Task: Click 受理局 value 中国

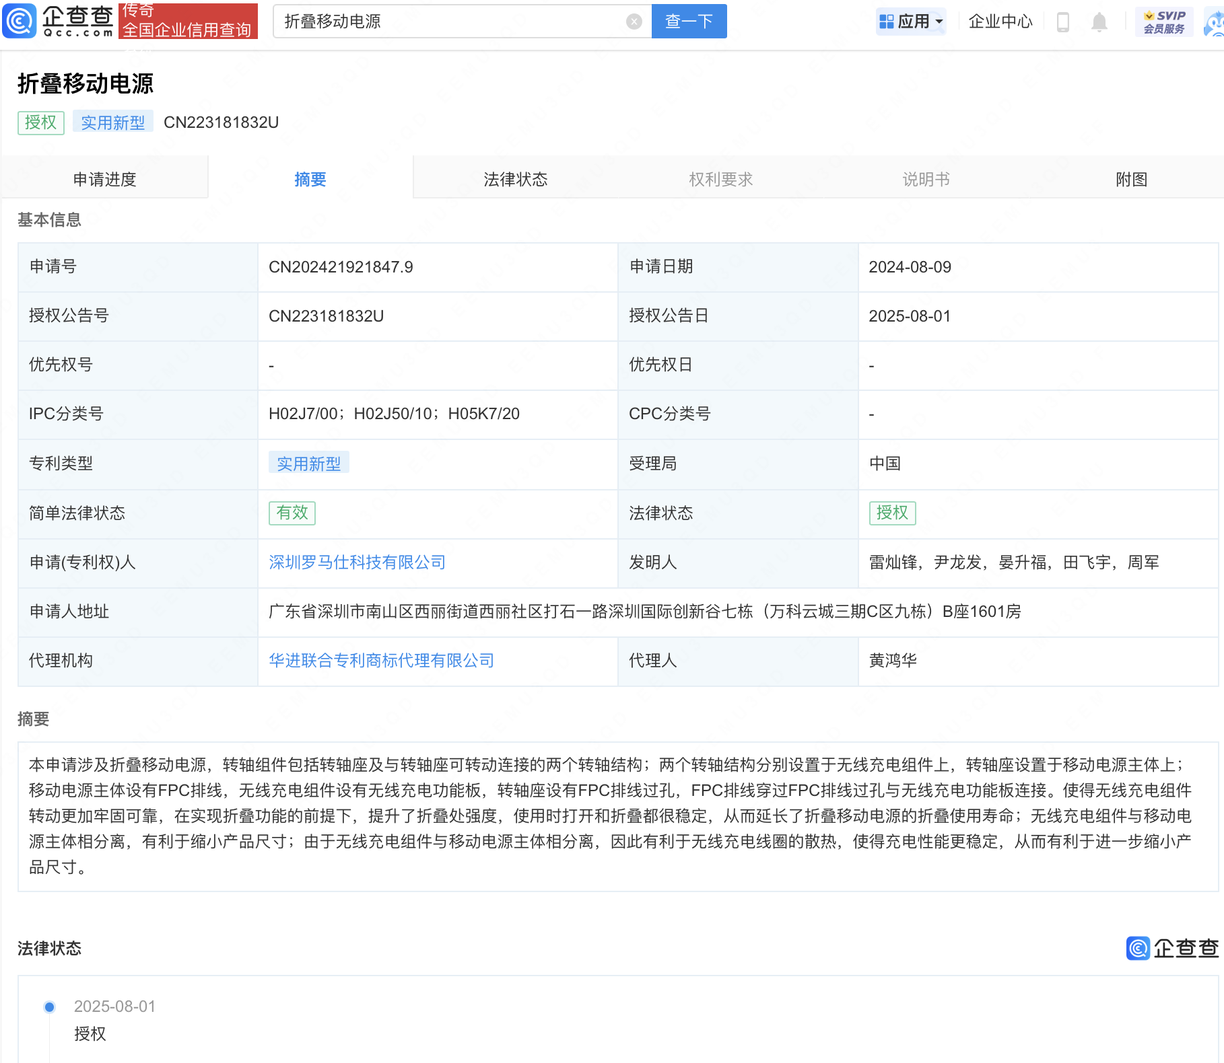Action: (x=885, y=464)
